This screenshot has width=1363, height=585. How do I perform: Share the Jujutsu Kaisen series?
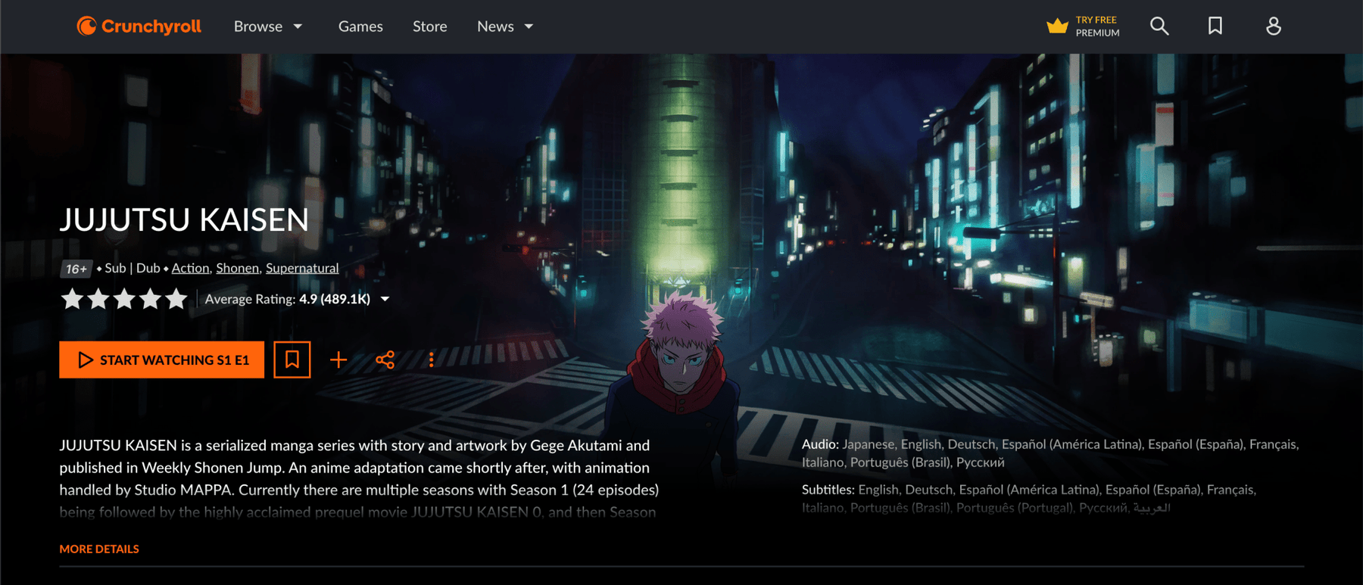point(385,360)
